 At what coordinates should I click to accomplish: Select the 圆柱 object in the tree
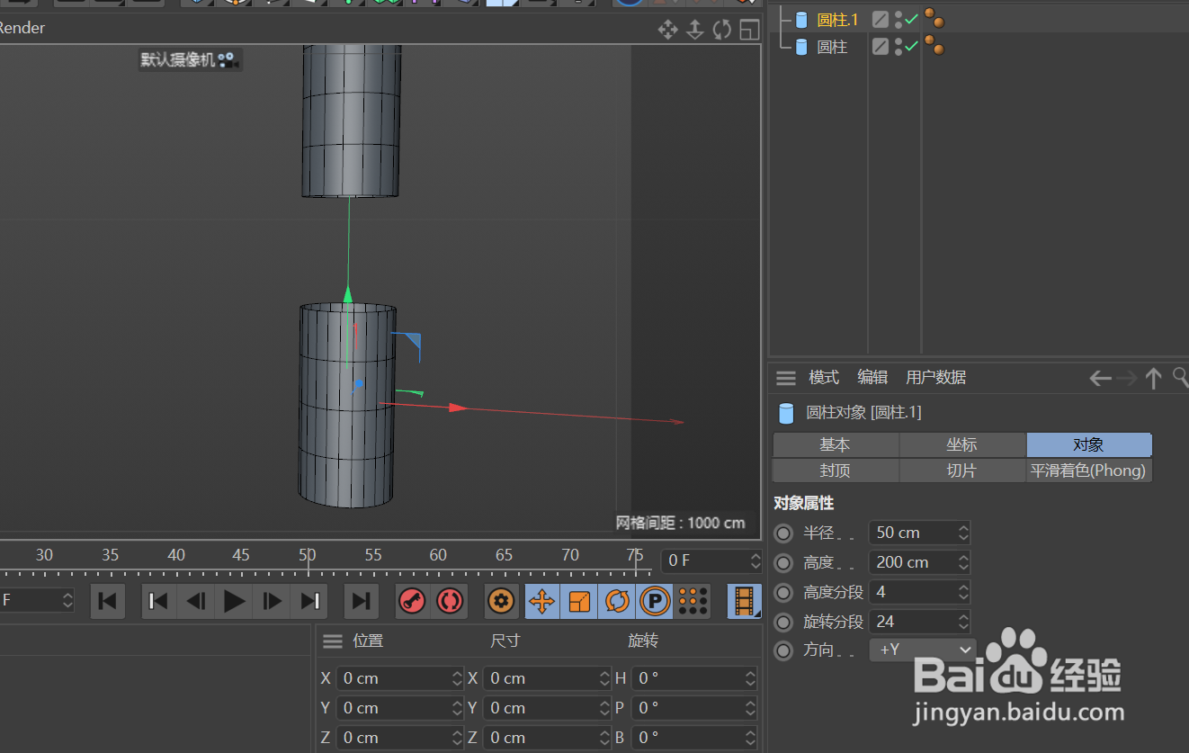pyautogui.click(x=832, y=47)
